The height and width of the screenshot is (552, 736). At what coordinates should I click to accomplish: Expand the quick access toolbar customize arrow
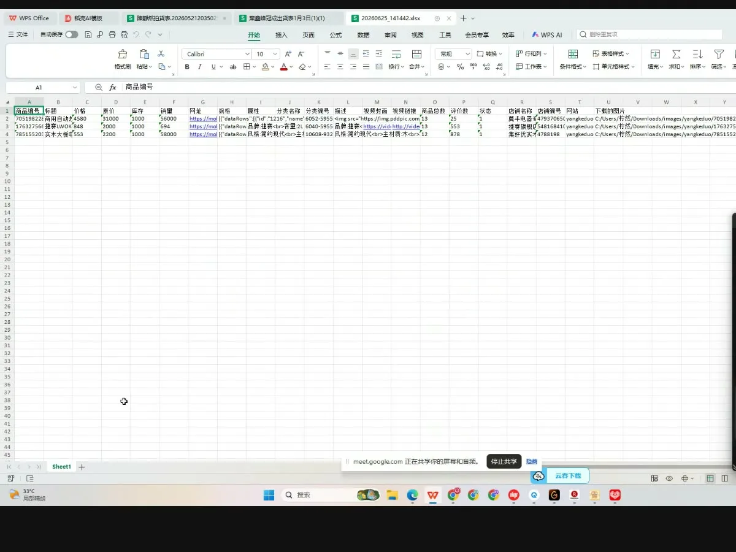click(x=160, y=35)
